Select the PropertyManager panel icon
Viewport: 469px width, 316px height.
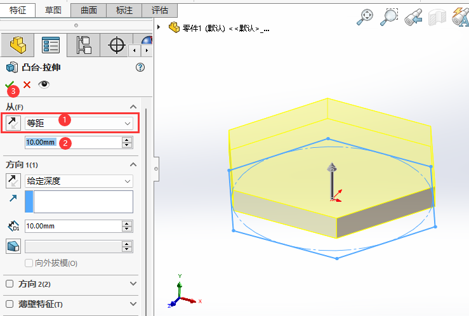click(x=51, y=45)
